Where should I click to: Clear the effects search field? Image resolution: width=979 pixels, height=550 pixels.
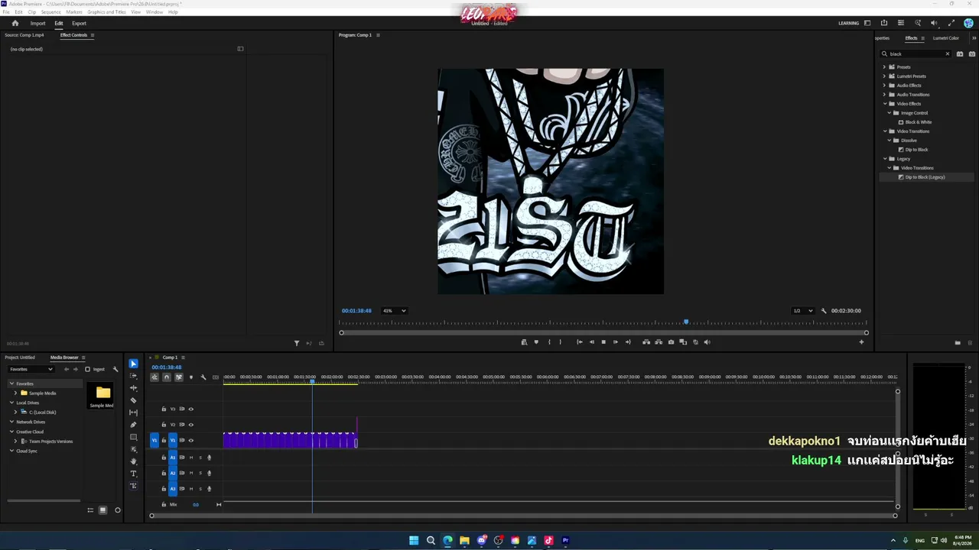coord(948,54)
